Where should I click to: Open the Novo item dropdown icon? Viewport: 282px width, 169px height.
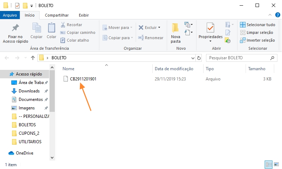188,24
